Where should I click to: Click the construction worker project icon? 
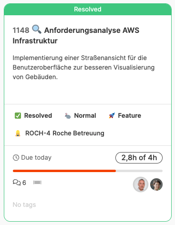[18, 133]
